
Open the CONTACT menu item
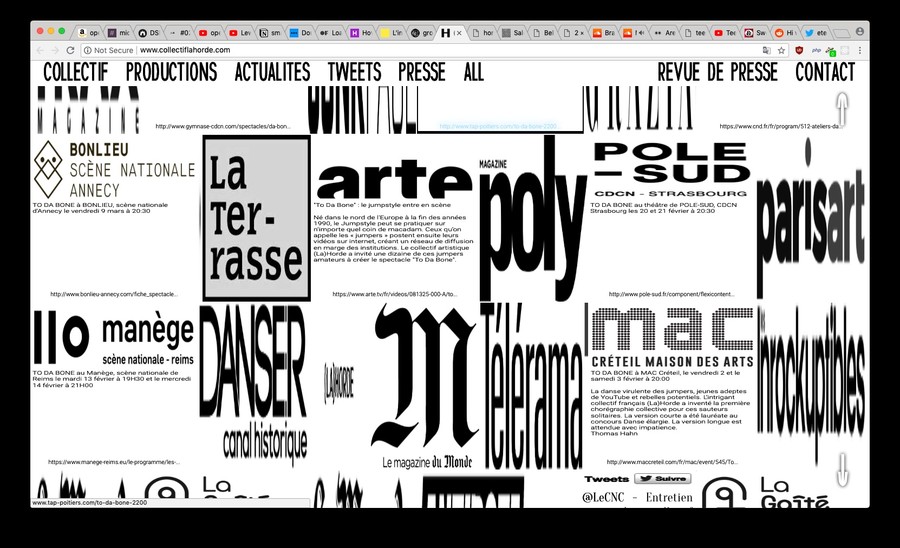click(825, 72)
